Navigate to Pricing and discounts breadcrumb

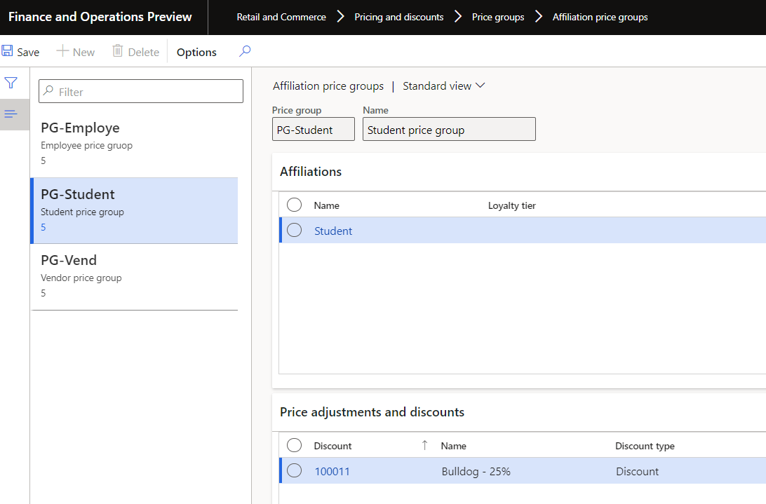click(x=398, y=17)
